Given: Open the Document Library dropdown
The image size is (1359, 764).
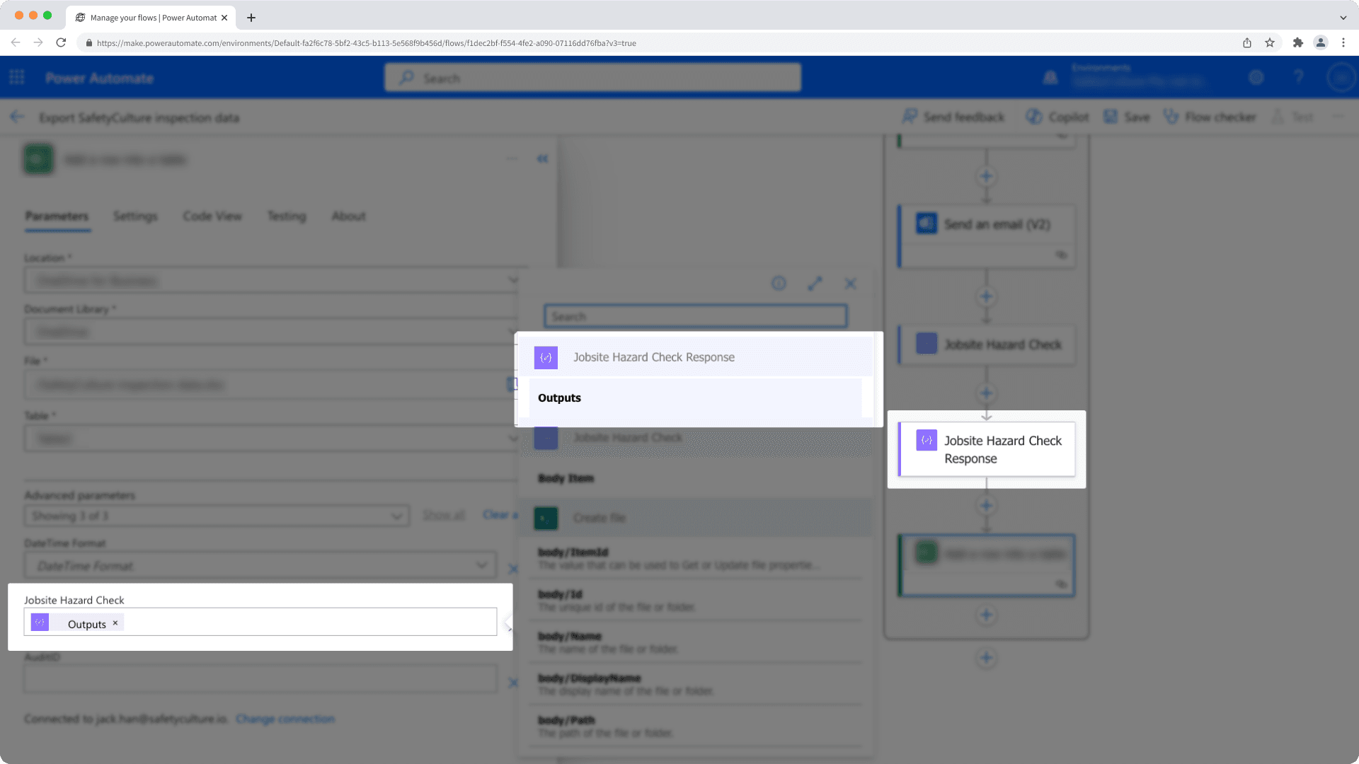Looking at the screenshot, I should pyautogui.click(x=512, y=332).
